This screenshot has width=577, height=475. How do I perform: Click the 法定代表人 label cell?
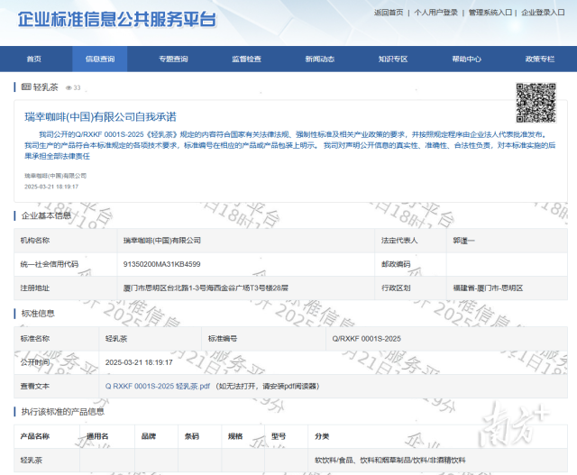[x=410, y=241]
